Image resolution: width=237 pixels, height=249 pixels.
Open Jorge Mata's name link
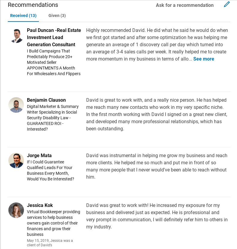(39, 155)
